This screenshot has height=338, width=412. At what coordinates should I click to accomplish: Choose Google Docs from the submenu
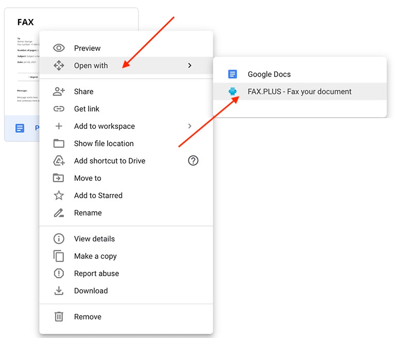click(x=269, y=74)
